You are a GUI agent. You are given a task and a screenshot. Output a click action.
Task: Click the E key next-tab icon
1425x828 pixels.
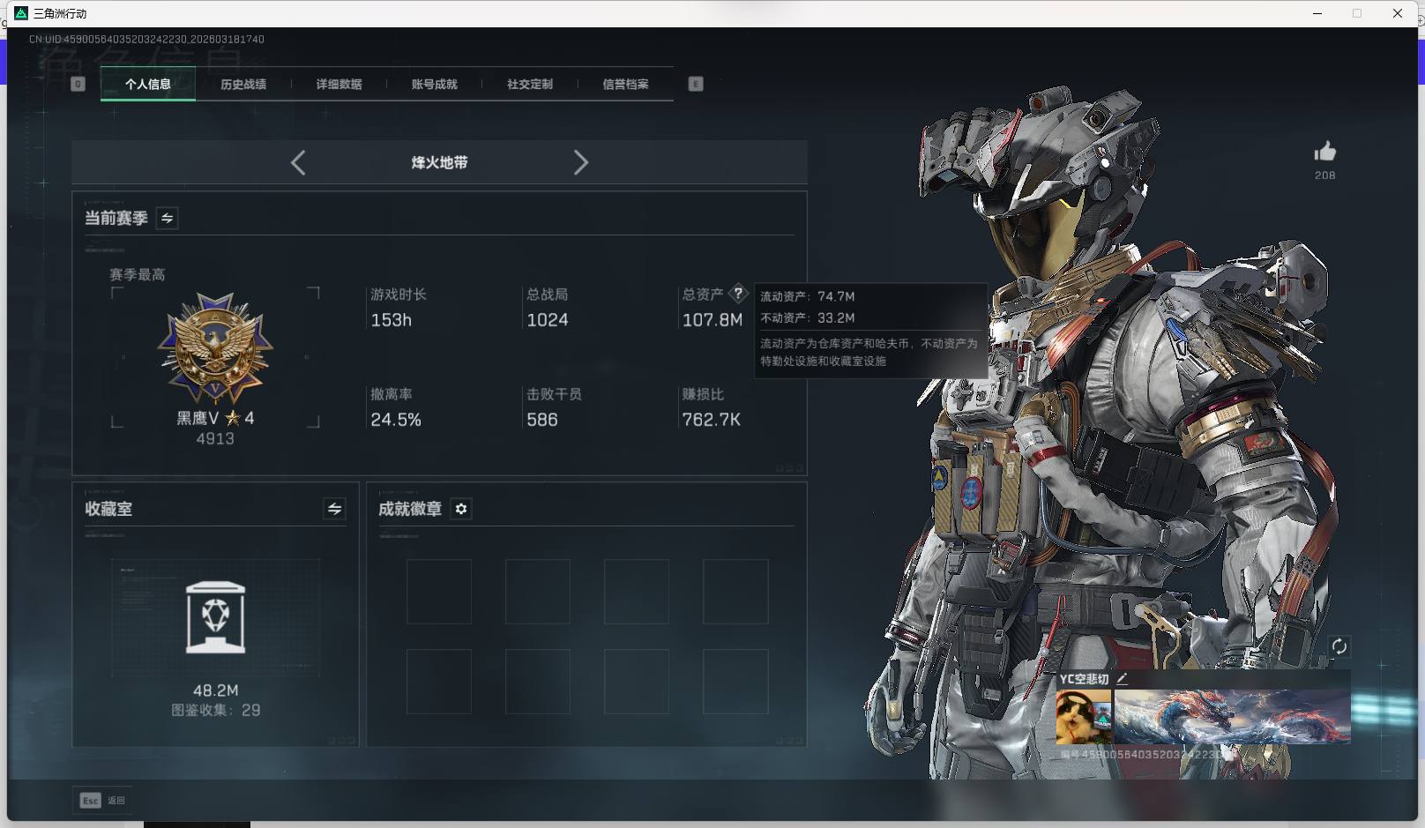(x=696, y=84)
